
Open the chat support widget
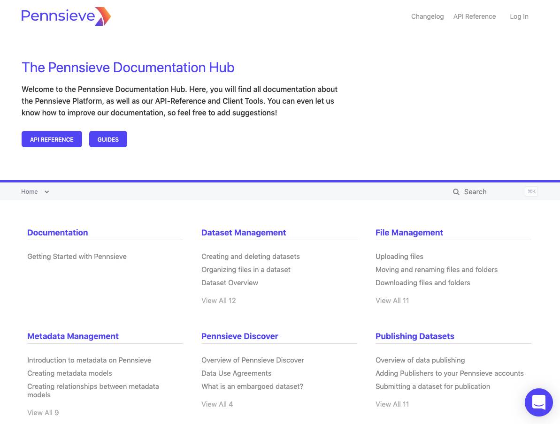click(538, 402)
